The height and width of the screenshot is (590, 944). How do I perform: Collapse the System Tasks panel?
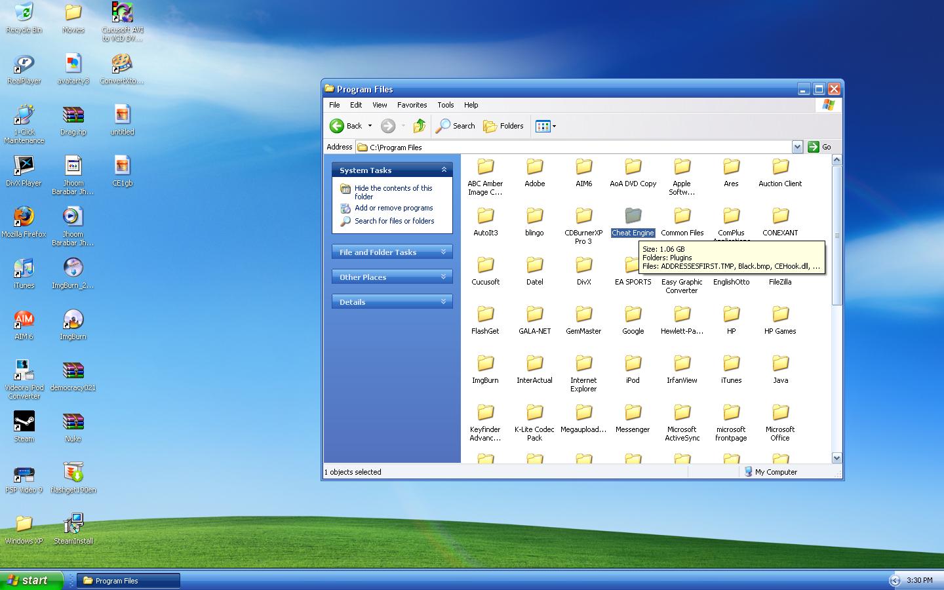[444, 170]
